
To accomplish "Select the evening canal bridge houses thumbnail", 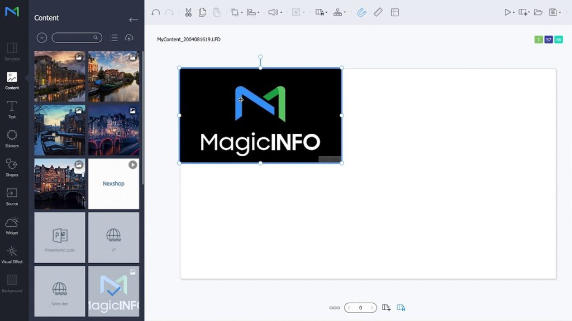I will (59, 184).
